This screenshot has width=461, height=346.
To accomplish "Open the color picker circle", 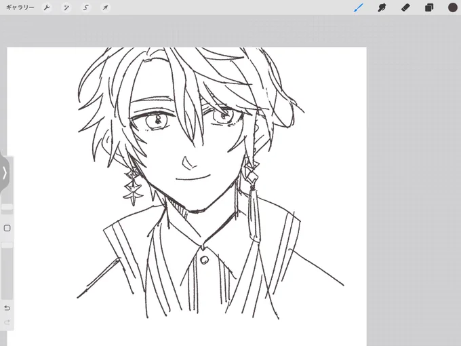I will (452, 7).
